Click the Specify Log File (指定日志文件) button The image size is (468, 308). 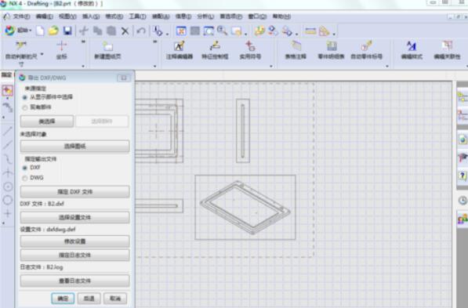click(x=75, y=255)
